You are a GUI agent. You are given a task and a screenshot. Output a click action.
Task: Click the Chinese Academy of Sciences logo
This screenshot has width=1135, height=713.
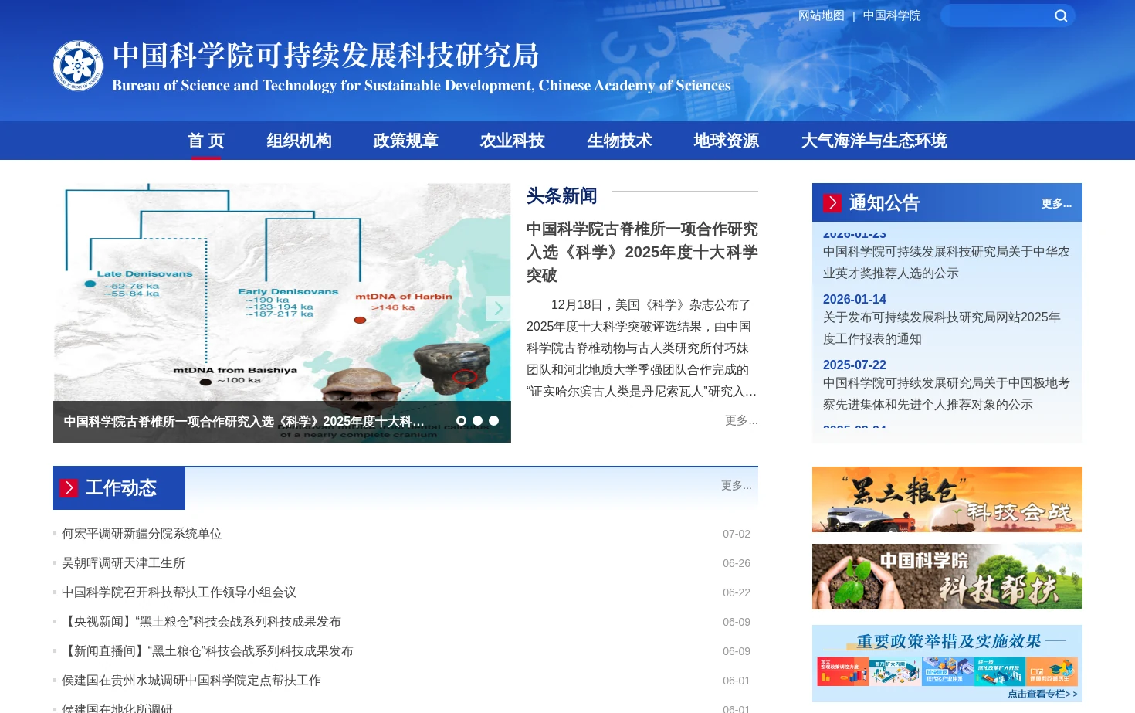78,66
